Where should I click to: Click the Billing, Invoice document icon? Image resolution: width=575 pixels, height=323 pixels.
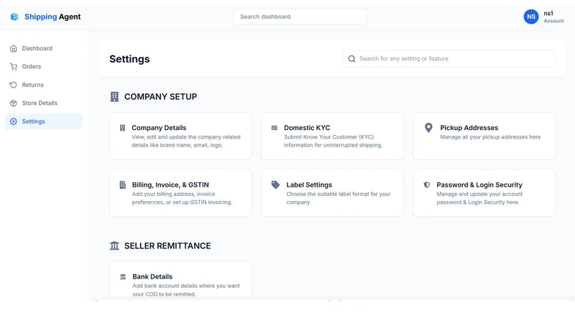click(x=123, y=185)
